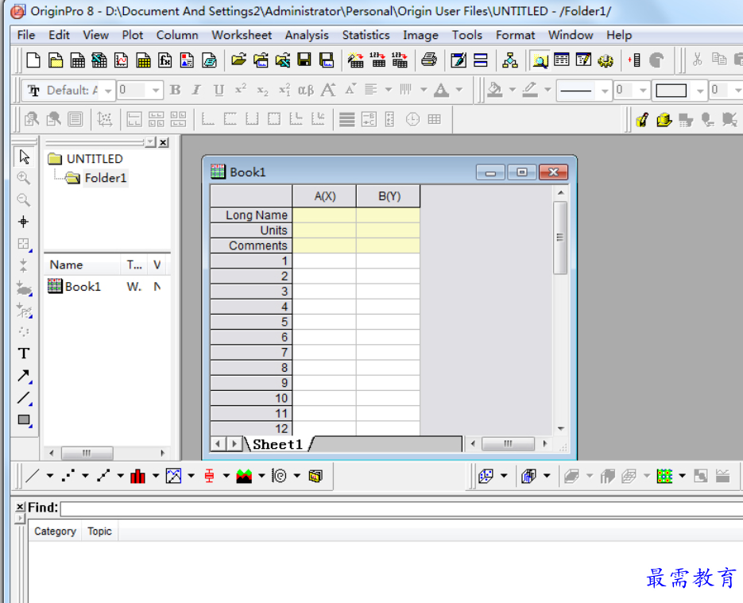The image size is (743, 603).
Task: Click the Project Explorer toolbar icon
Action: 540,60
